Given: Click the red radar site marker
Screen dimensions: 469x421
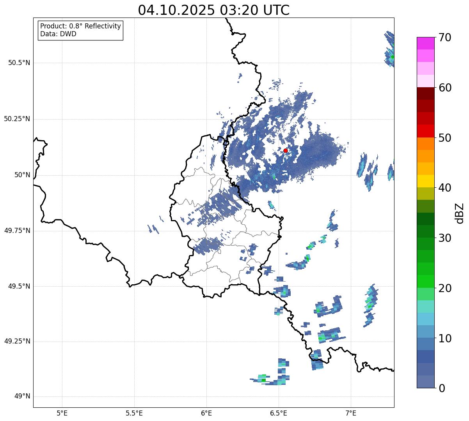Looking at the screenshot, I should 286,150.
